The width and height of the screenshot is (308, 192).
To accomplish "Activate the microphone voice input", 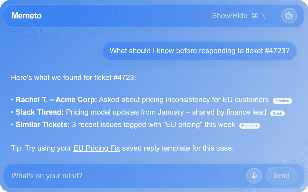I will [x=254, y=176].
